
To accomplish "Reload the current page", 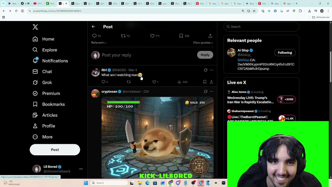I will 16,11.
